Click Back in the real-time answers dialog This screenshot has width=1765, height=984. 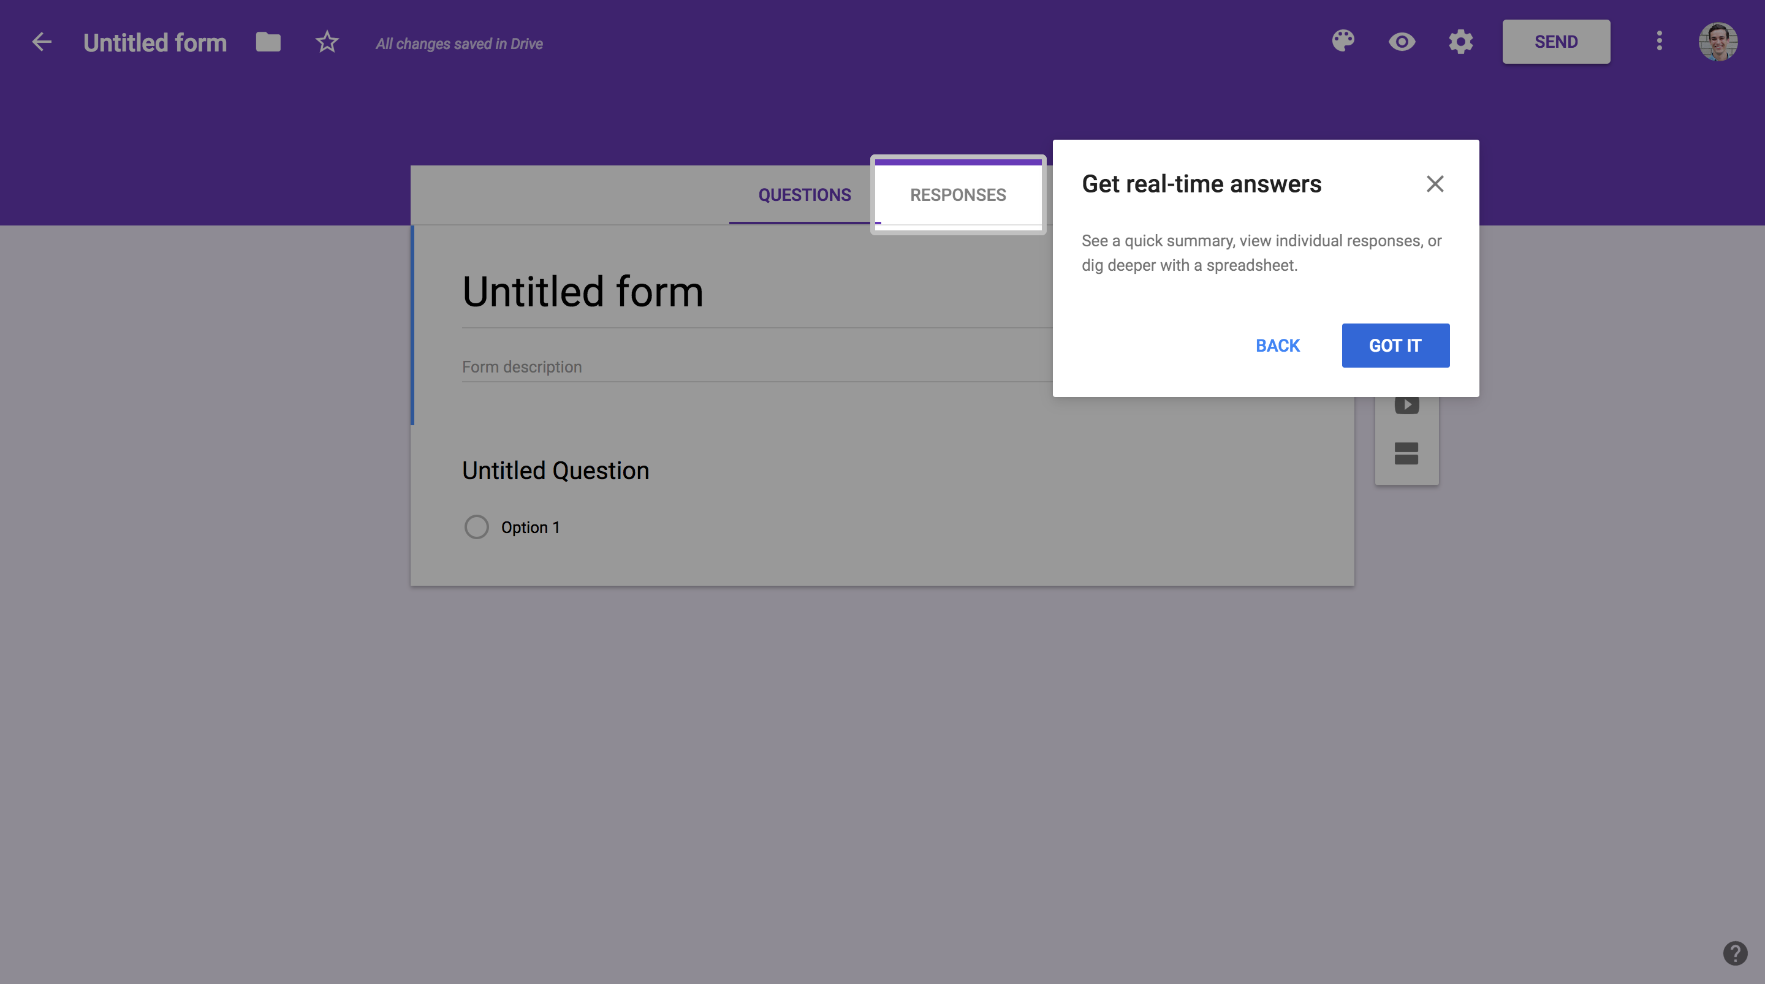1277,346
